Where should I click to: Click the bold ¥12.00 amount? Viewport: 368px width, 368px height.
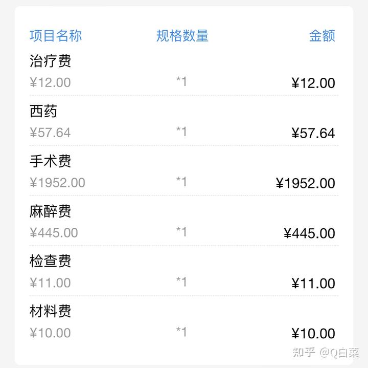tap(313, 83)
